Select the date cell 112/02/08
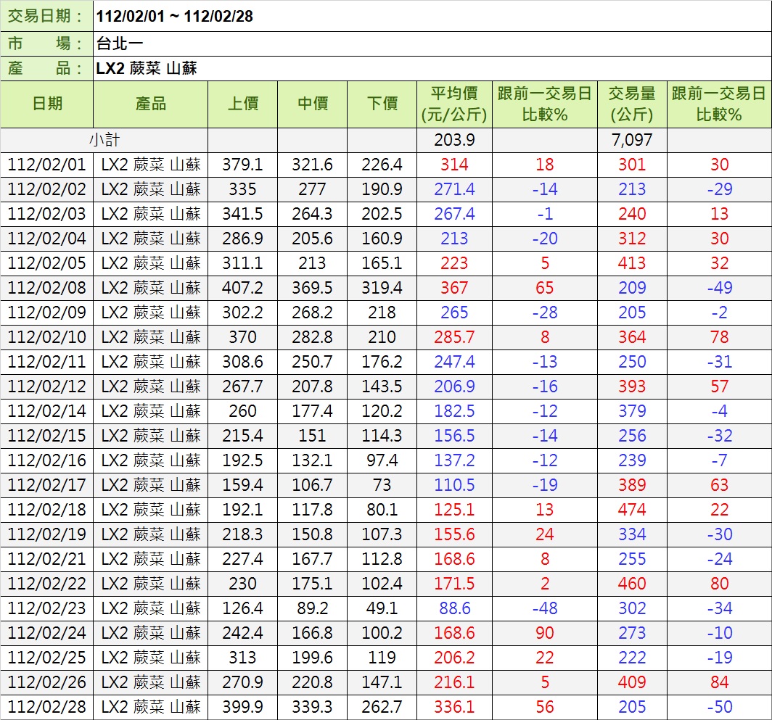The height and width of the screenshot is (720, 772). pyautogui.click(x=47, y=288)
